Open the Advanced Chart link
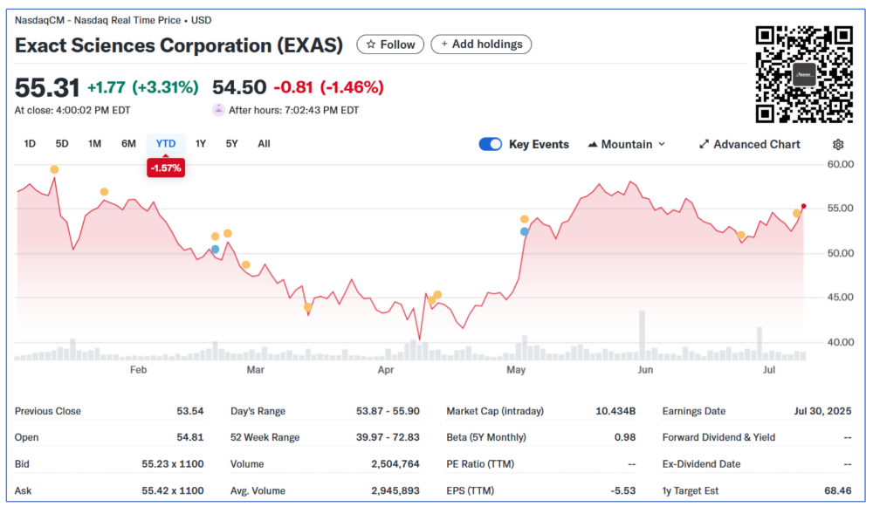This screenshot has width=873, height=507. click(749, 144)
